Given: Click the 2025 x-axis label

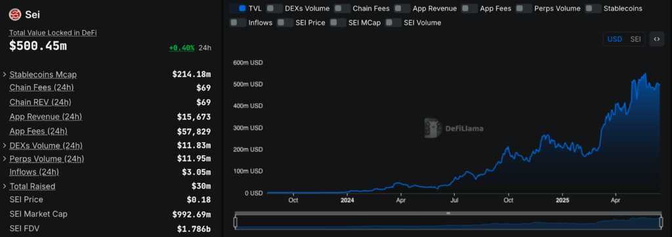Looking at the screenshot, I should 562,200.
